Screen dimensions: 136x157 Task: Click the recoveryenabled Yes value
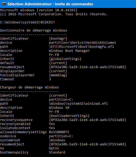coord(52,124)
